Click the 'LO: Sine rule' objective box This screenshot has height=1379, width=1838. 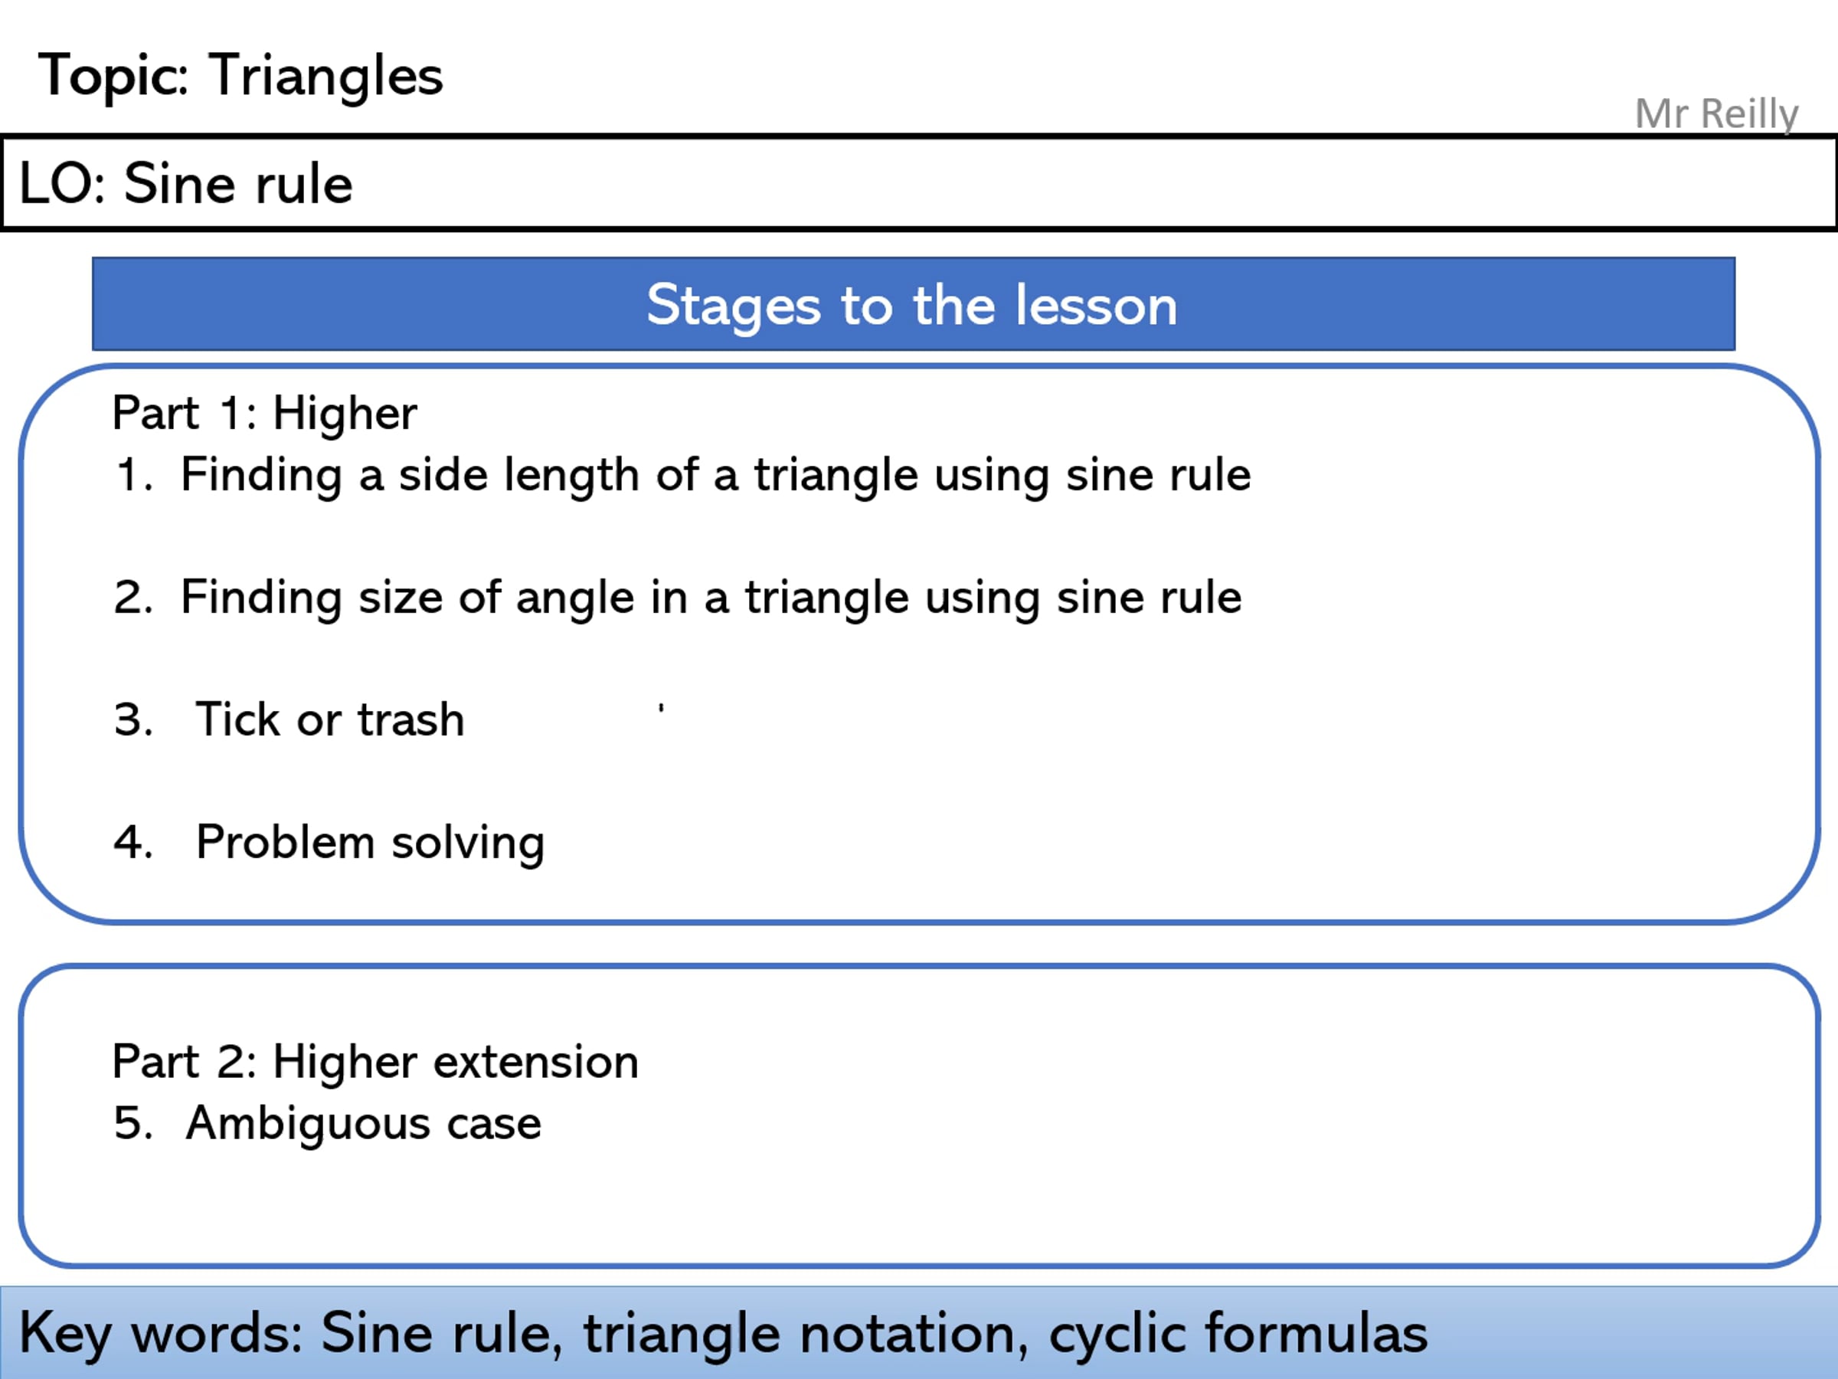[x=919, y=183]
